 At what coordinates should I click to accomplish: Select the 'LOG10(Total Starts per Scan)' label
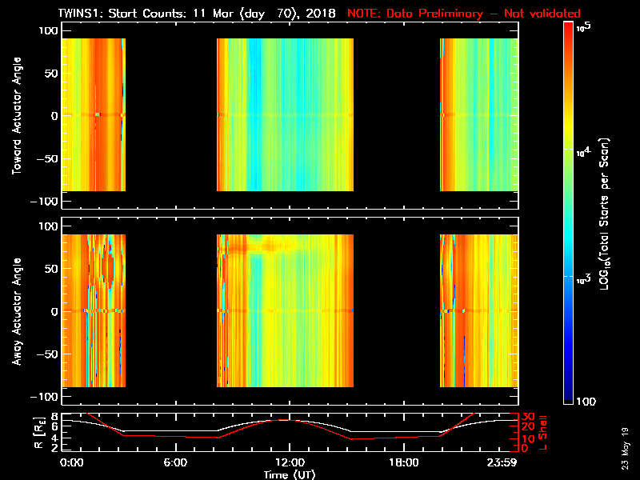604,214
